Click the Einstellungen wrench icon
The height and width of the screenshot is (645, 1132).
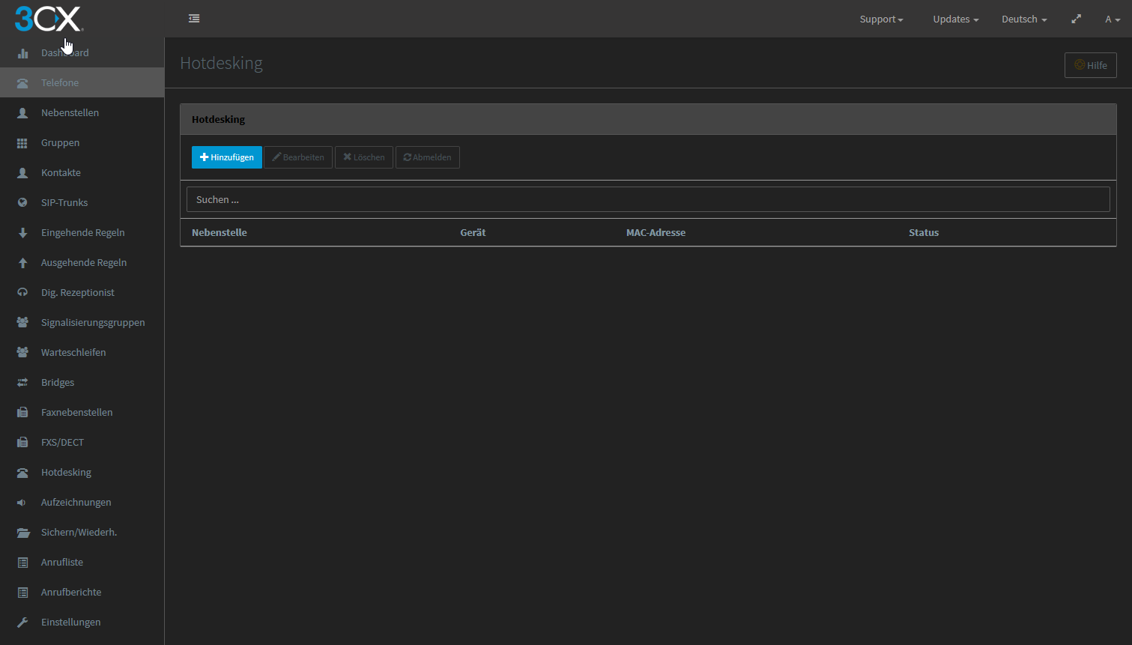point(22,622)
